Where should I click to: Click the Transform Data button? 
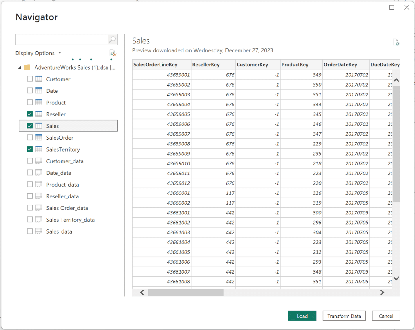(x=344, y=316)
